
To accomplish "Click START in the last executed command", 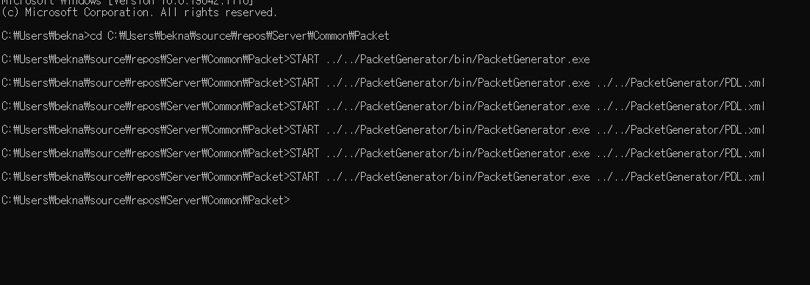I will 304,176.
